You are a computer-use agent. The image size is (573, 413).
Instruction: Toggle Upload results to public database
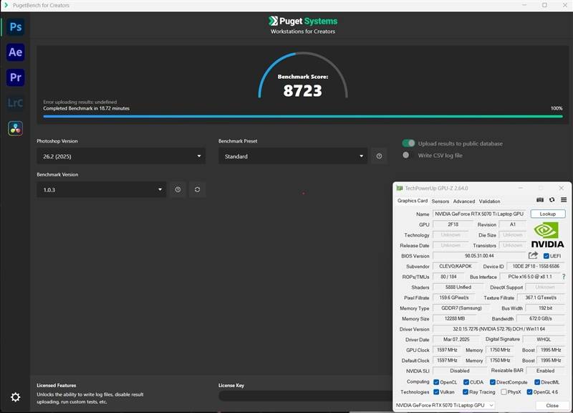408,143
